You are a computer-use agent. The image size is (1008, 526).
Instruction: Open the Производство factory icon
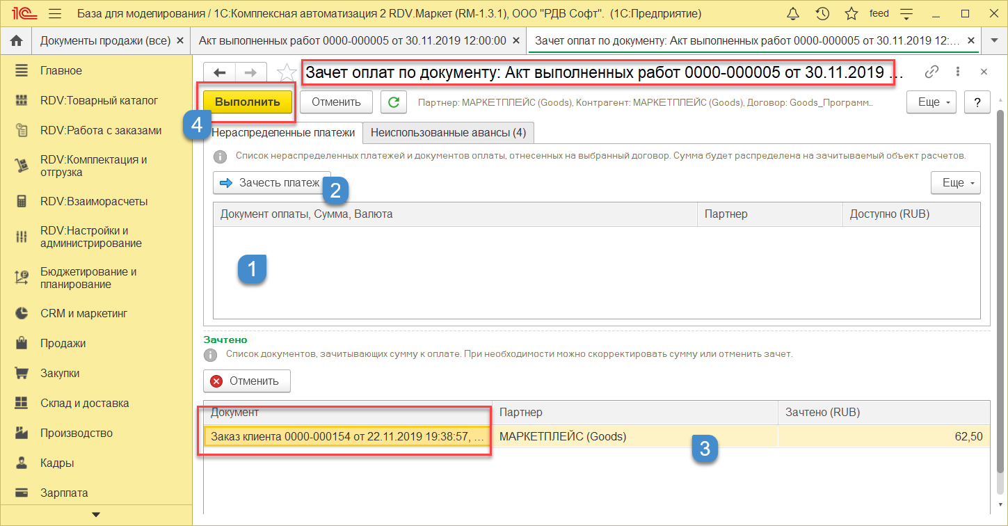point(22,433)
